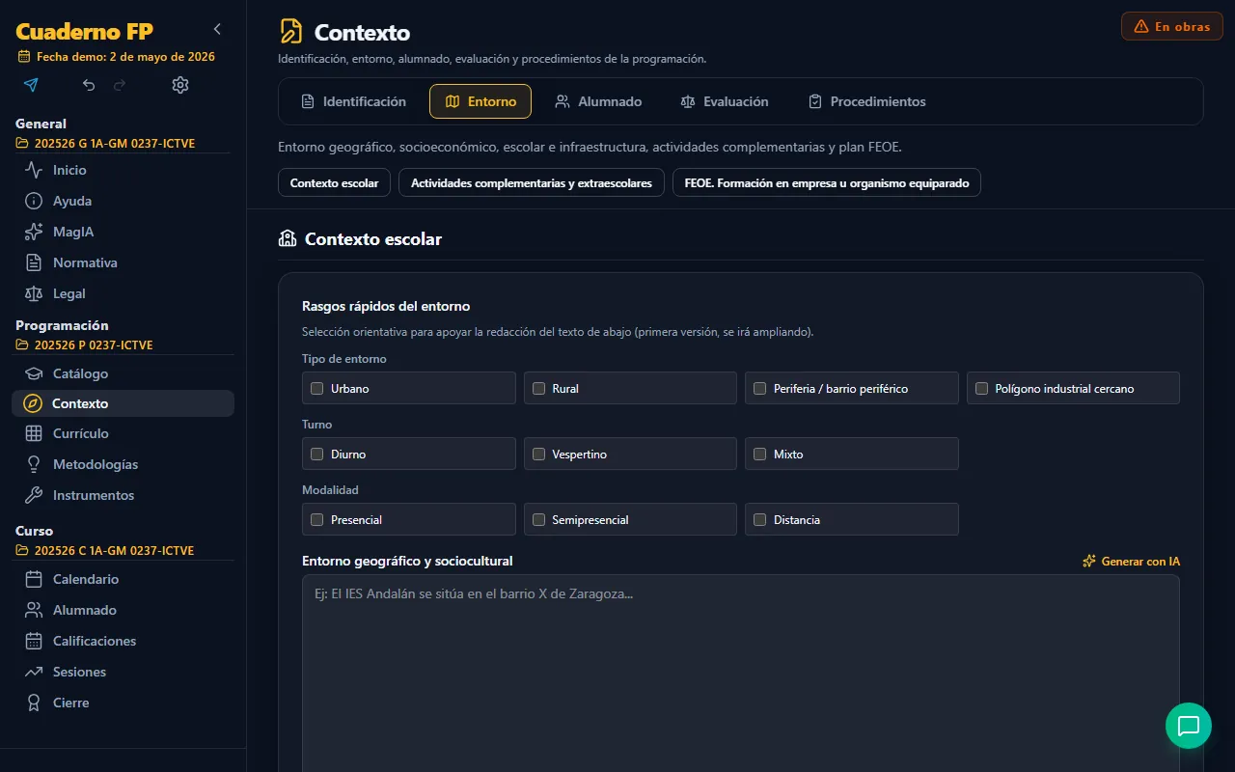Switch to the Evaluación tab
This screenshot has height=772, width=1235.
click(x=725, y=101)
